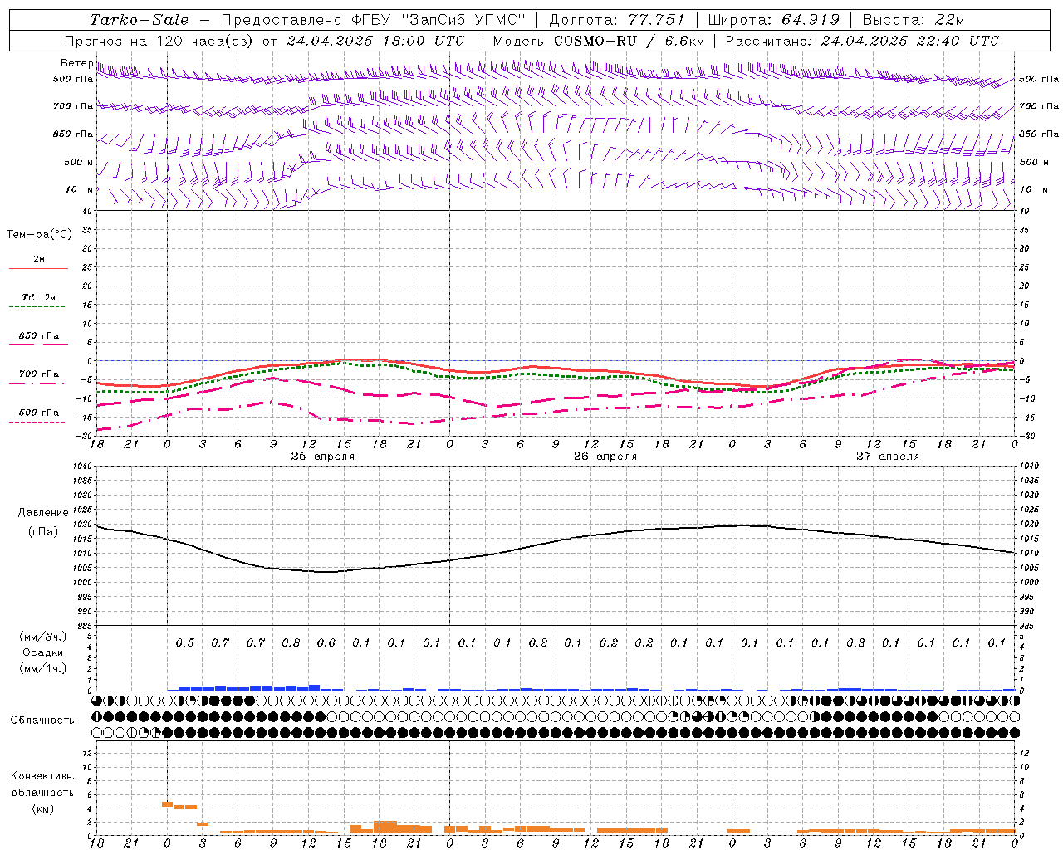This screenshot has height=850, width=1063.
Task: Click the '(мм/1ч.)' hourly precipitation unit label
Action: click(x=43, y=668)
